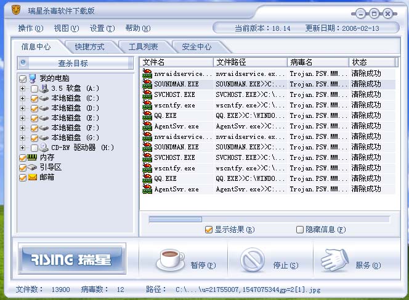Sort by the 文件名 column header
Image resolution: width=409 pixels, height=300 pixels.
tap(177, 62)
